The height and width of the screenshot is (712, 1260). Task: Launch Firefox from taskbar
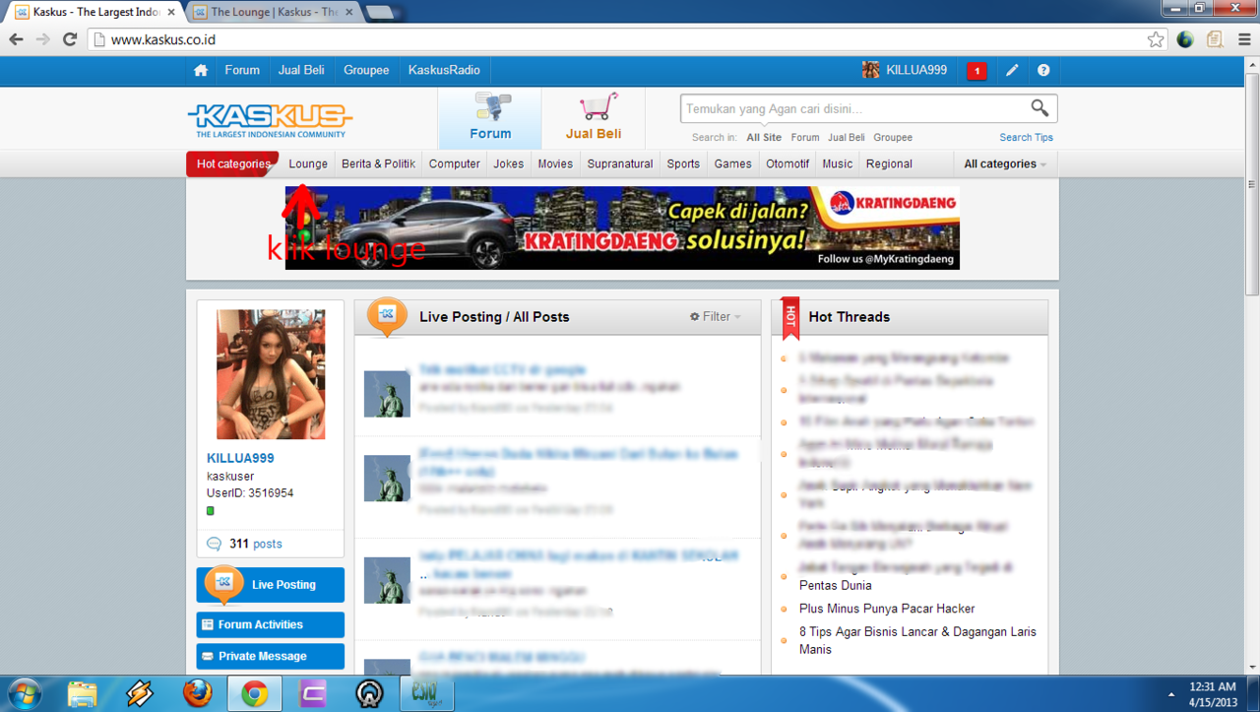[197, 693]
